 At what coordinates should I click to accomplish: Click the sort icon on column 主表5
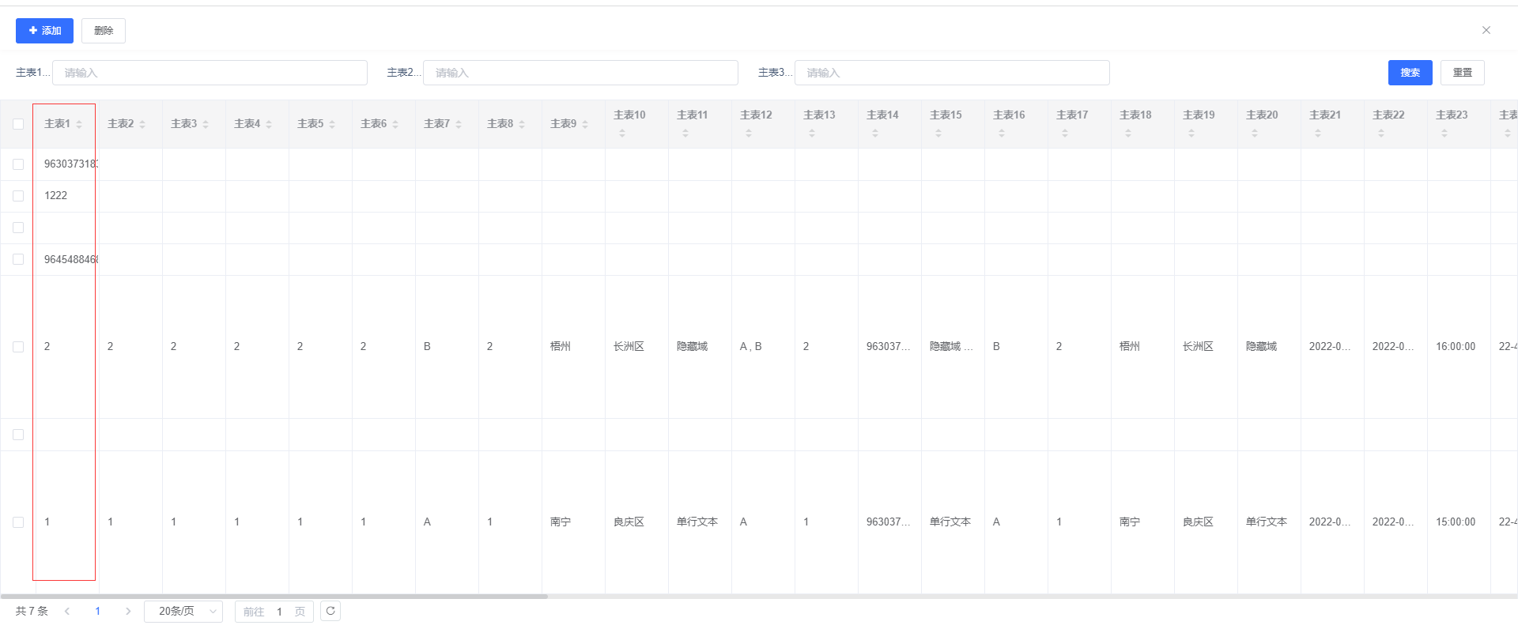click(332, 124)
